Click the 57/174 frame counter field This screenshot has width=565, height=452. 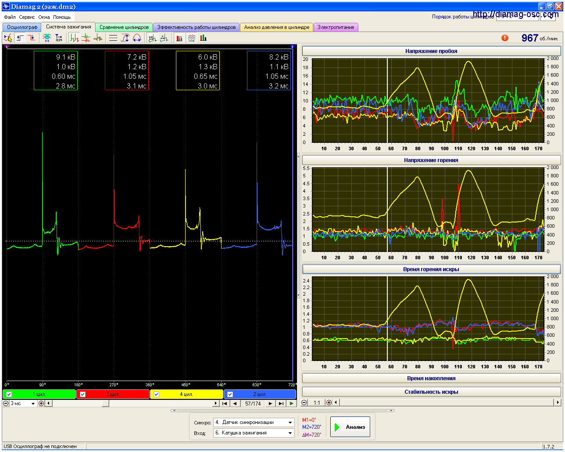coord(253,403)
